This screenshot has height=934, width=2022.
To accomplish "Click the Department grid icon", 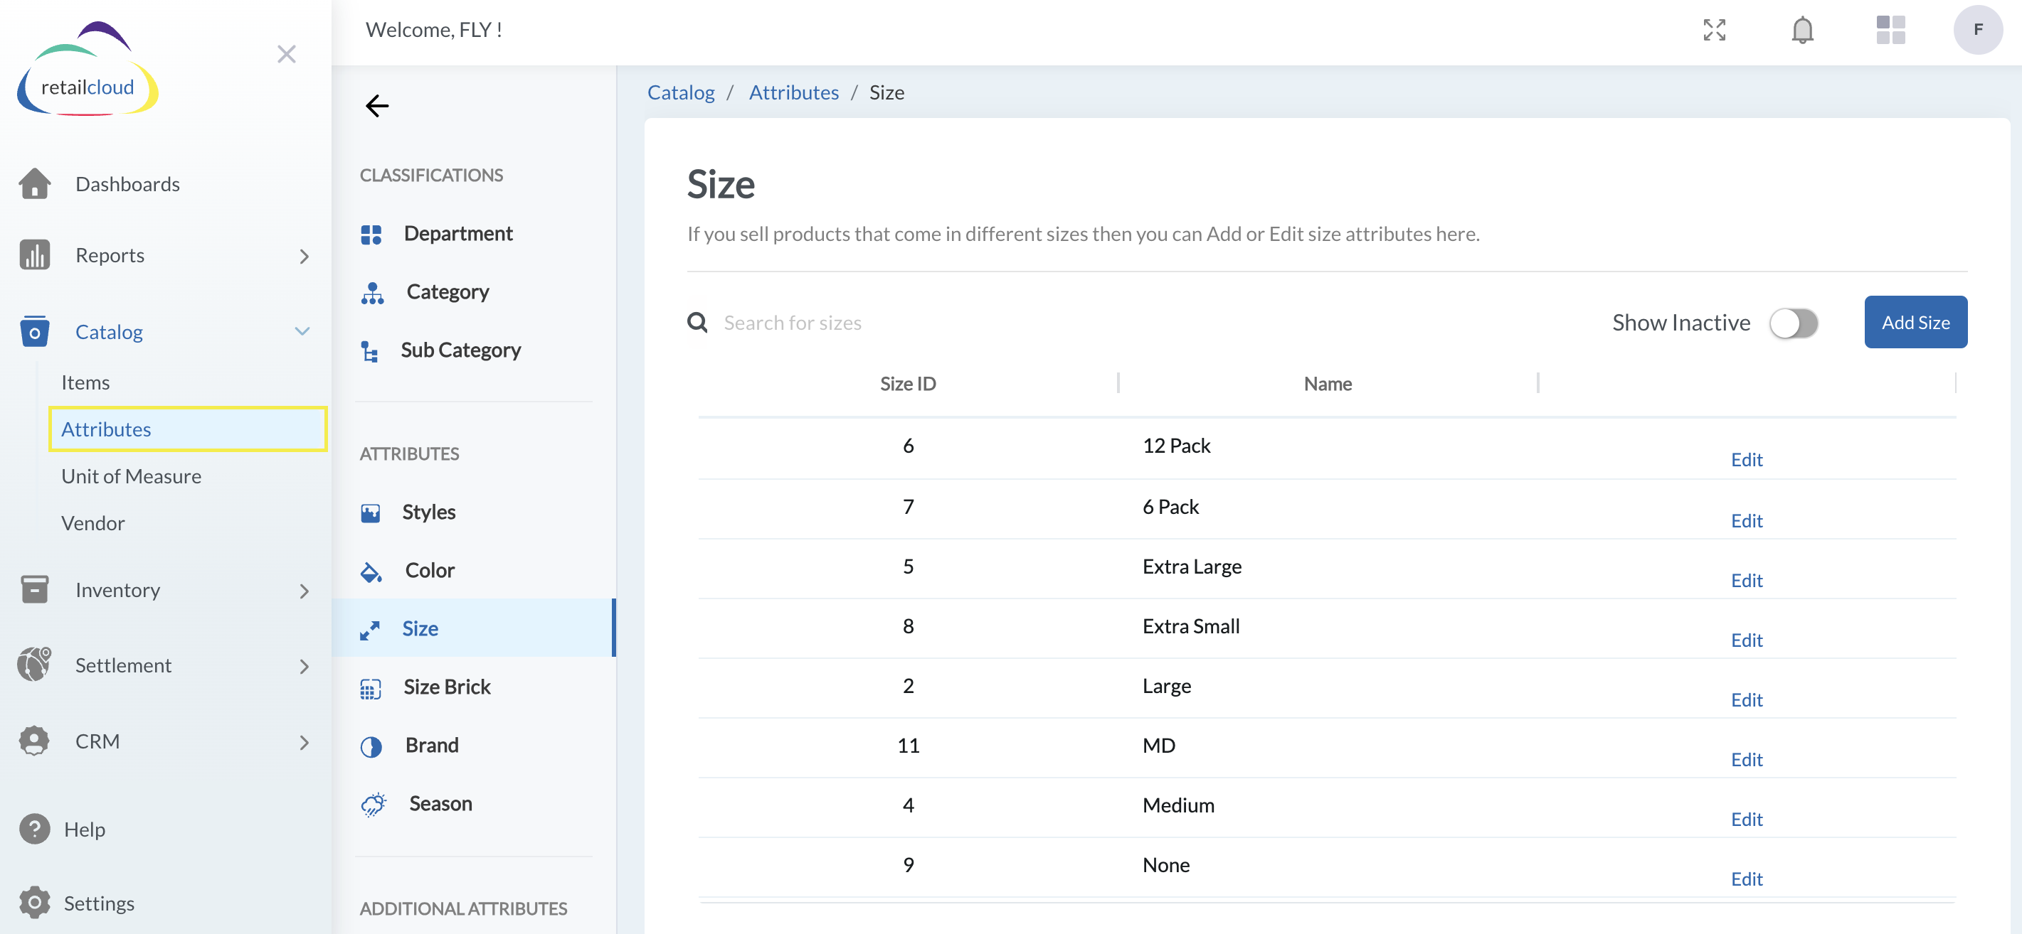I will click(x=371, y=235).
